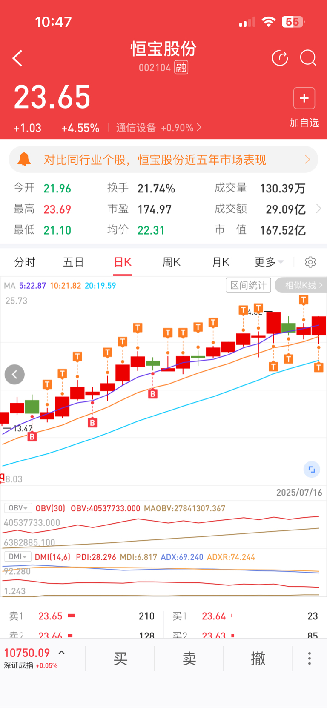Tap the MA 5:22.87 label

coord(32,285)
